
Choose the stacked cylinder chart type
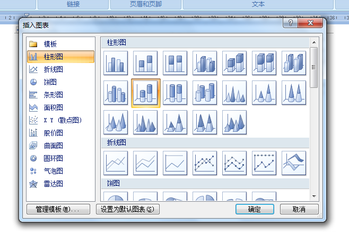(145, 93)
